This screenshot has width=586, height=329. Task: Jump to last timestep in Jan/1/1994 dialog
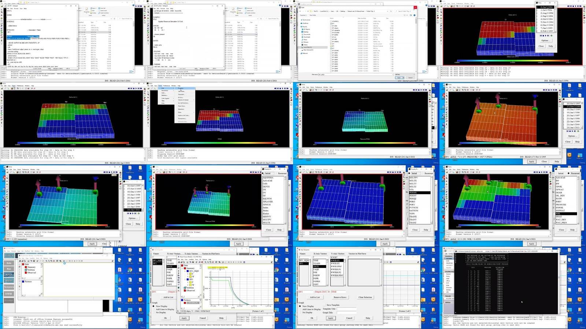point(548,35)
